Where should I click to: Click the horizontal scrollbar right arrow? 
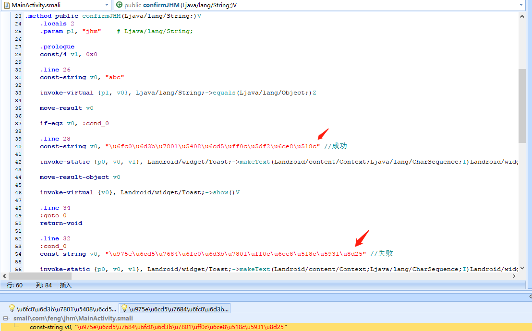[x=514, y=276]
